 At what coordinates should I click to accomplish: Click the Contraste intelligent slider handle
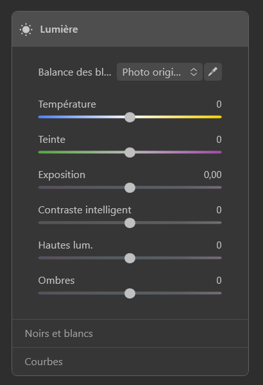[x=130, y=223]
